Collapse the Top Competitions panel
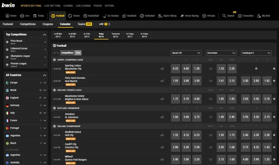 [45, 35]
